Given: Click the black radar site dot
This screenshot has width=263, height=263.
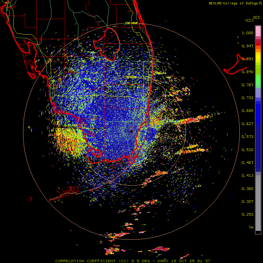Looking at the screenshot, I should 131,131.
